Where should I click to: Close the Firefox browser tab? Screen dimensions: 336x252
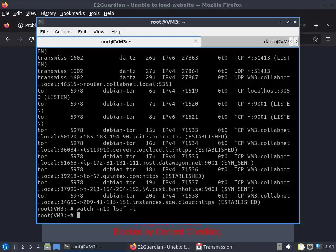304,25
